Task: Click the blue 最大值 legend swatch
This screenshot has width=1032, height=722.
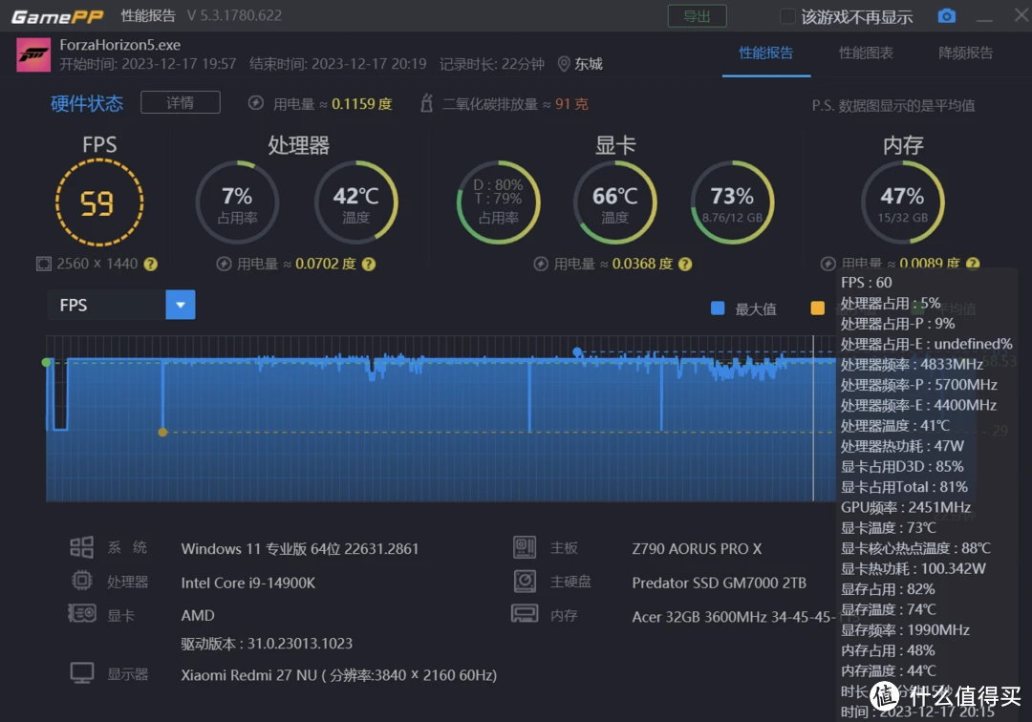Action: [x=718, y=308]
